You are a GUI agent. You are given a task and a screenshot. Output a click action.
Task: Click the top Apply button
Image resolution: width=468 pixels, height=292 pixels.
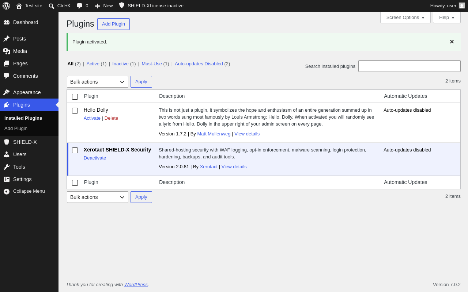(141, 82)
